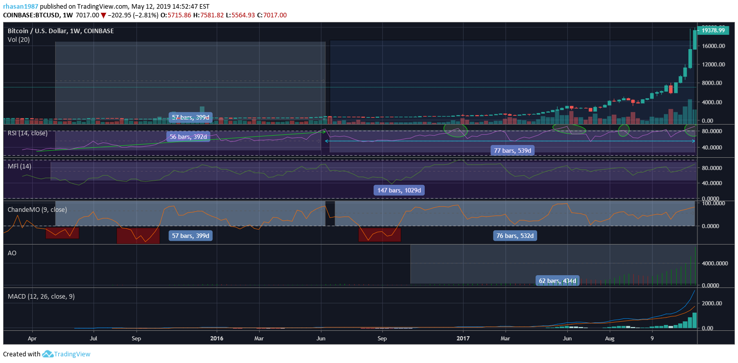Image resolution: width=738 pixels, height=363 pixels.
Task: Select the ChandeMO (9, close) indicator label
Action: (37, 209)
